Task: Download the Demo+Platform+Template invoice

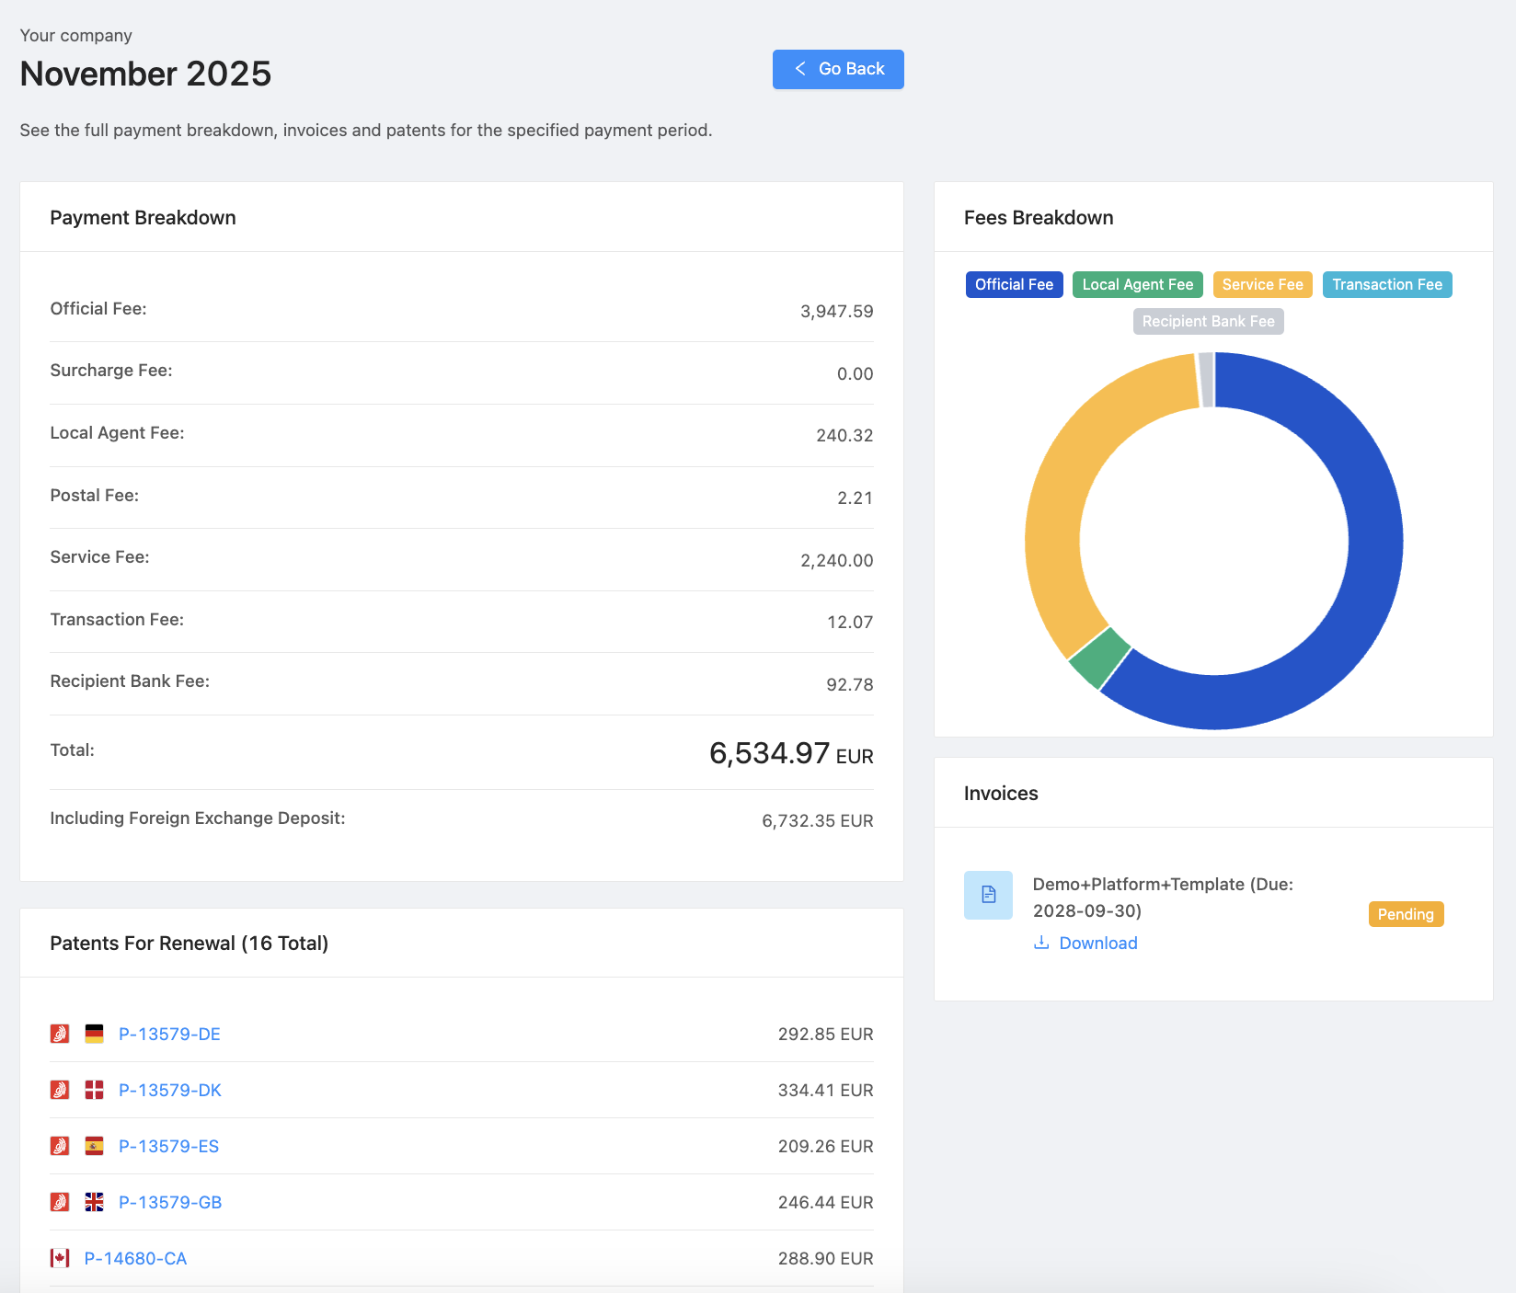Action: [1098, 943]
